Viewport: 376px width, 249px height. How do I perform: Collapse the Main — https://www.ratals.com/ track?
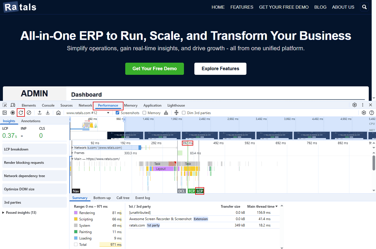coord(73,158)
